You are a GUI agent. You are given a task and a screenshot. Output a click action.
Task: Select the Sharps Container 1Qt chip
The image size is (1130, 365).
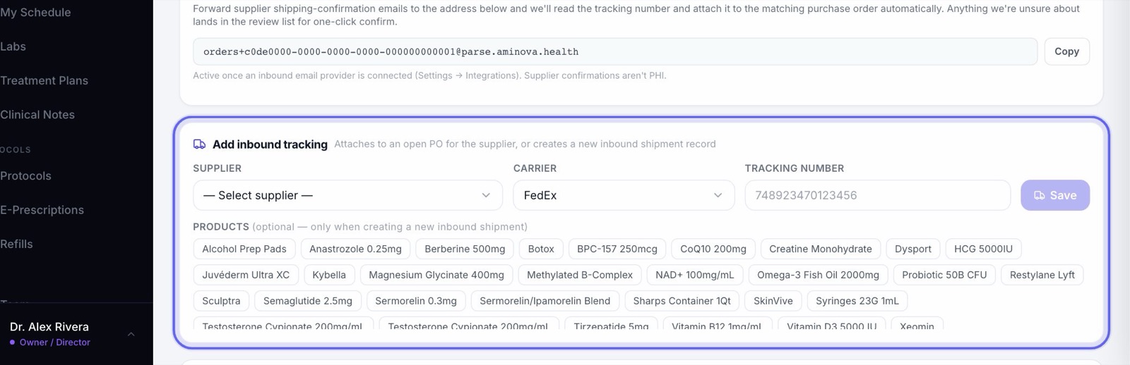[x=682, y=301]
